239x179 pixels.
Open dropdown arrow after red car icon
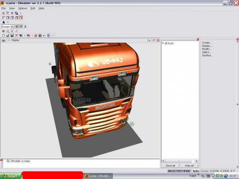[32, 36]
